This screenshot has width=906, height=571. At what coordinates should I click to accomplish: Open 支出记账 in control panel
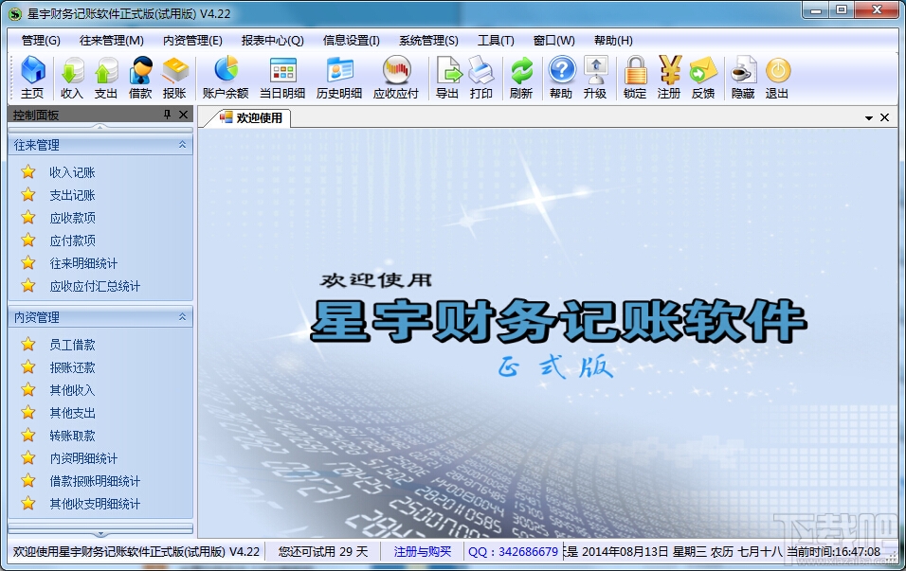click(72, 195)
